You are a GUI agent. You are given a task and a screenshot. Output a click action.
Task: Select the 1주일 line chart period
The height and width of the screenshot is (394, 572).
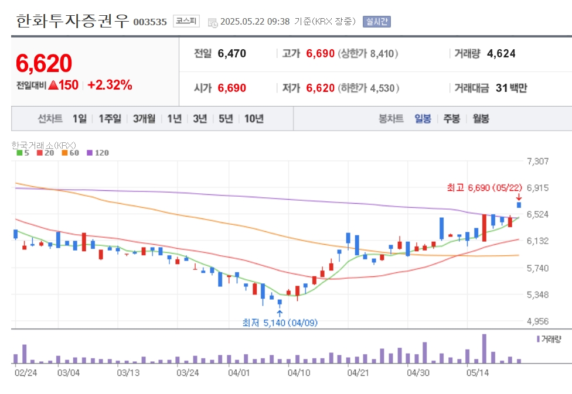coord(110,118)
